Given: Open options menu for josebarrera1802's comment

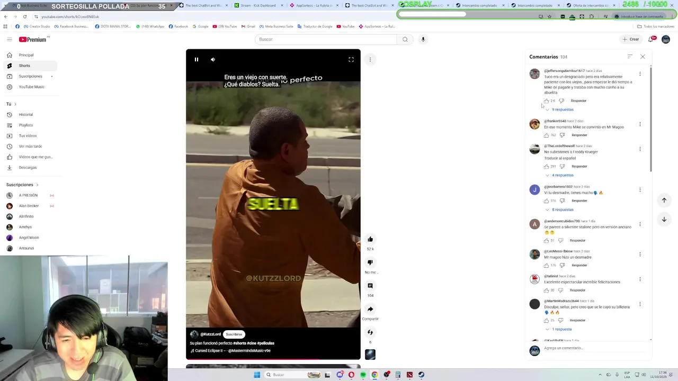Looking at the screenshot, I should click(x=640, y=189).
